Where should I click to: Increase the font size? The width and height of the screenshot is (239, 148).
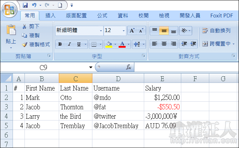click(132, 31)
